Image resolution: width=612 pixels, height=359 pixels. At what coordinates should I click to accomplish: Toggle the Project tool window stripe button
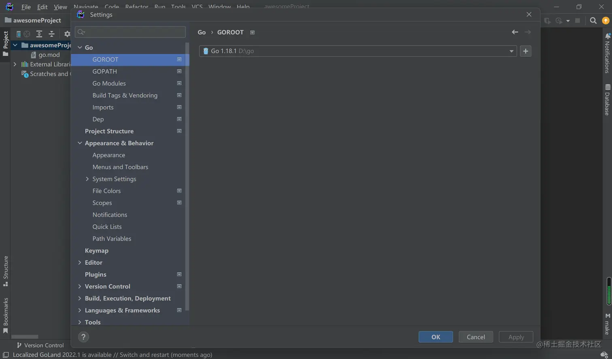pos(6,44)
